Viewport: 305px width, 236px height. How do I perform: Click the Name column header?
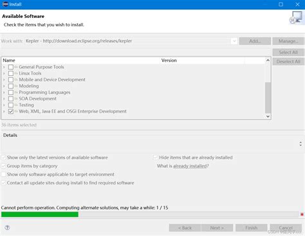pyautogui.click(x=80, y=60)
